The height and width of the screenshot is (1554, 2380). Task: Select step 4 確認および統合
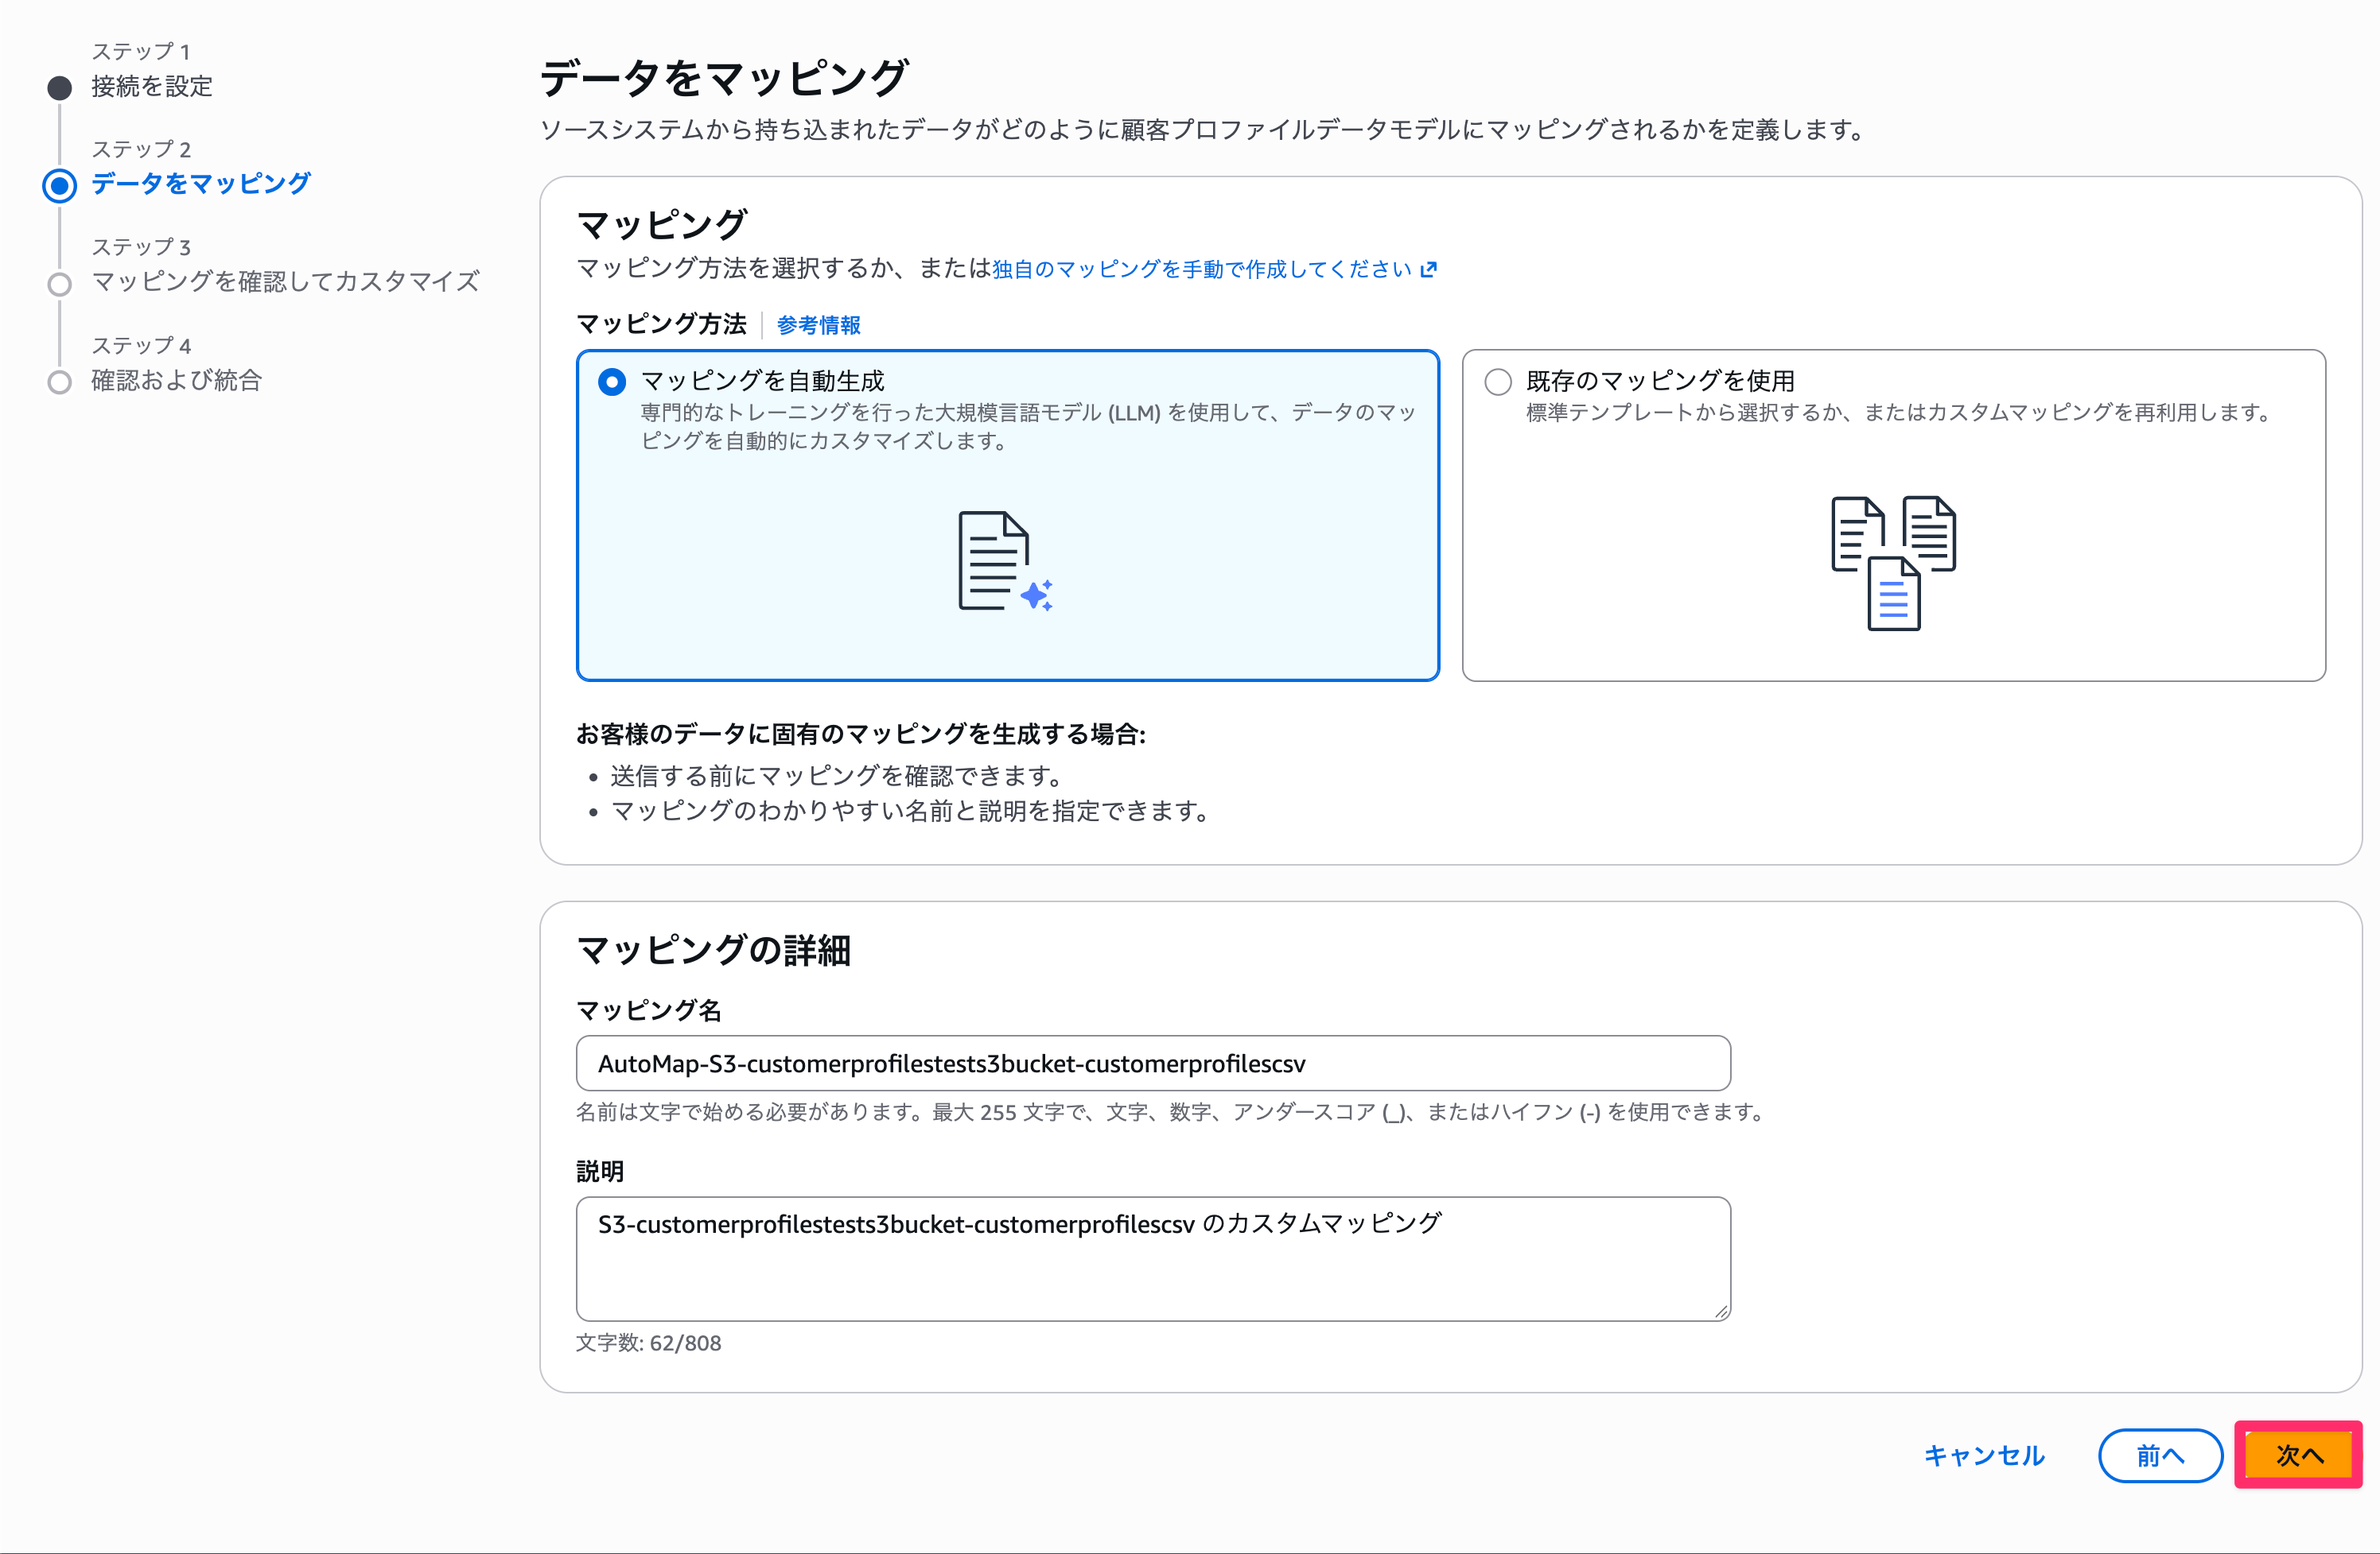coord(176,381)
